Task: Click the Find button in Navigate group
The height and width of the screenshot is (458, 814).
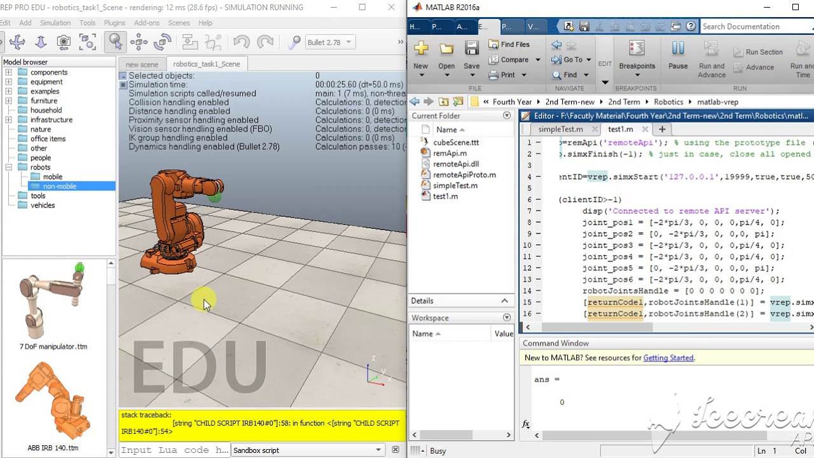Action: click(x=565, y=75)
